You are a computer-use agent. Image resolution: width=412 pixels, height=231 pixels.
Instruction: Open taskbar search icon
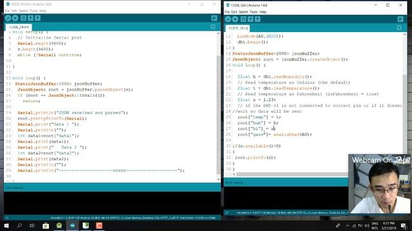point(19,225)
